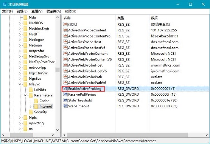
Task: Click the (默认) default value icon
Action: coord(65,24)
